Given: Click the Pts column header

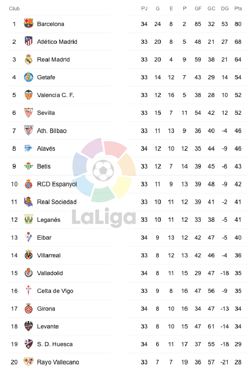Looking at the screenshot, I should click(x=238, y=8).
